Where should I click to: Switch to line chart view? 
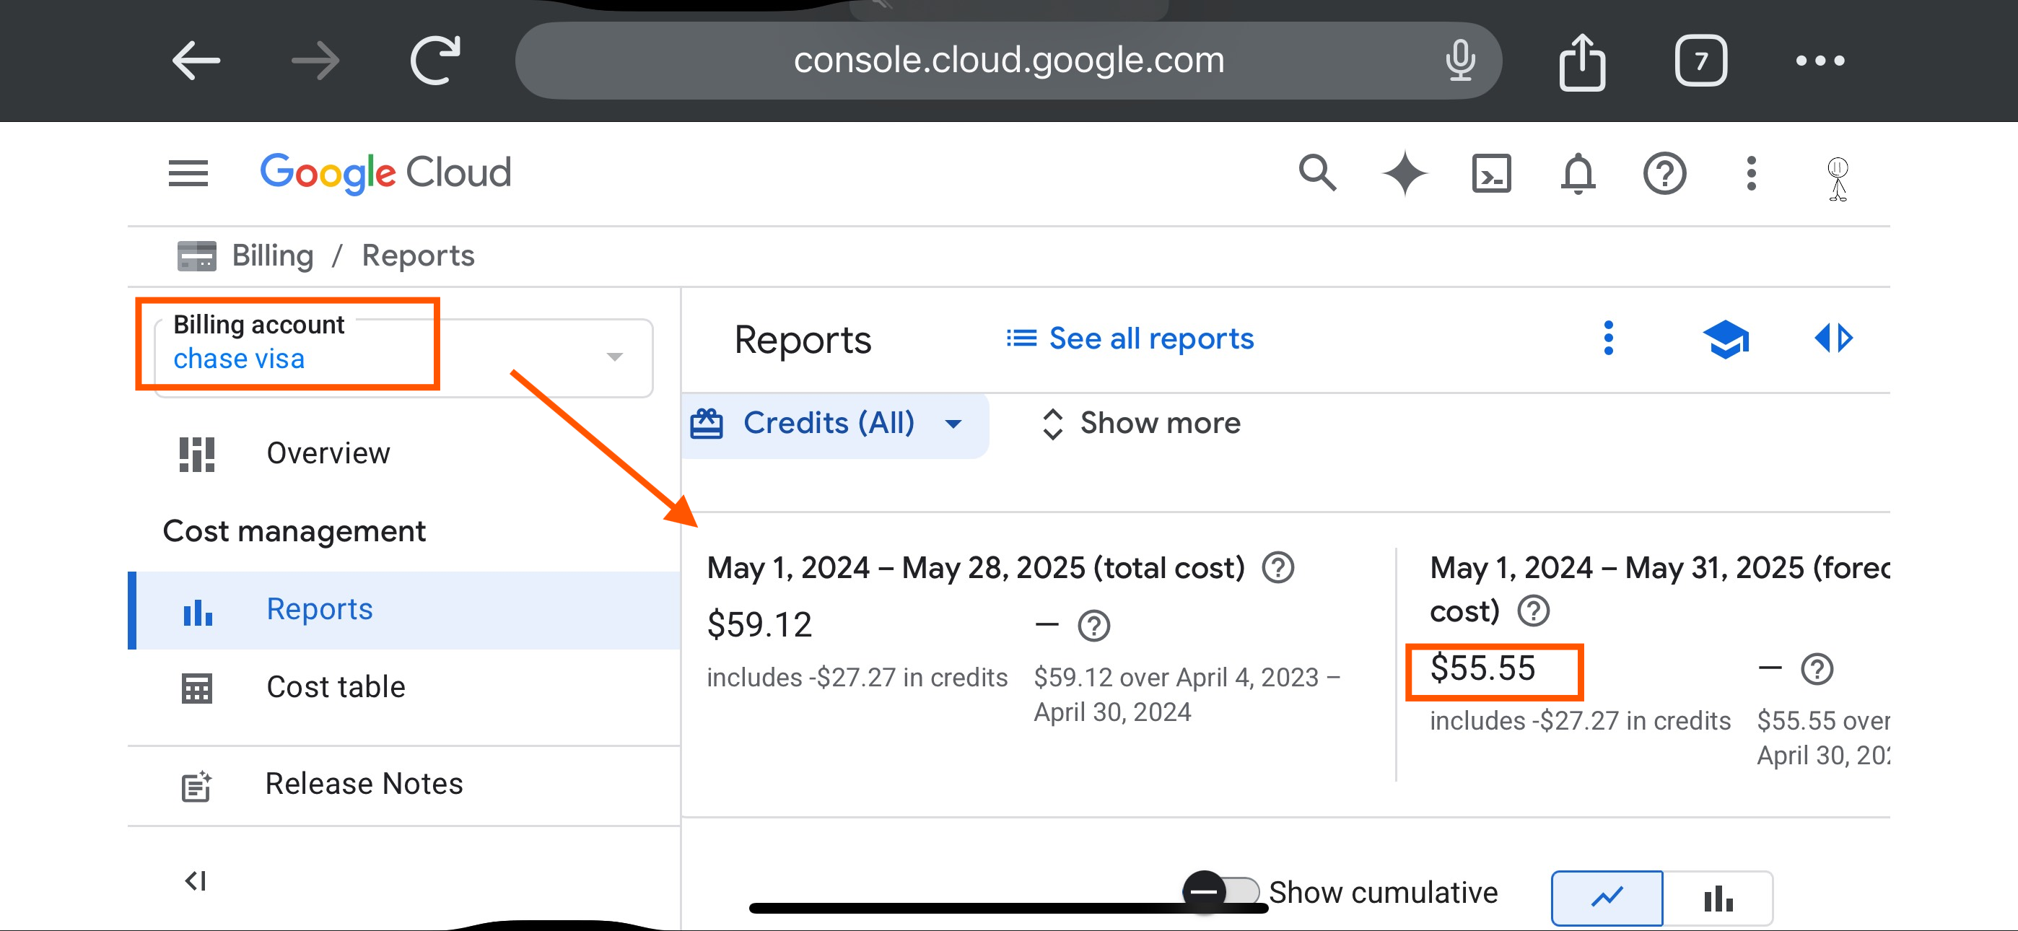1607,897
